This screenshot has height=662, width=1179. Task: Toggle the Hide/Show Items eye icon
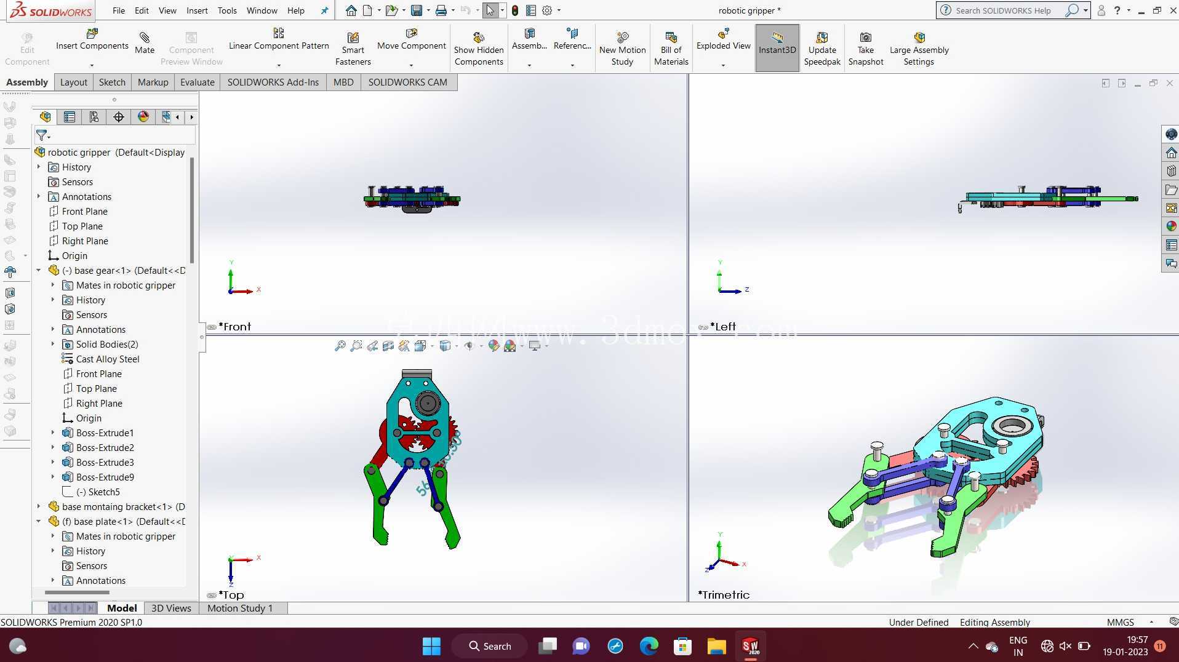pyautogui.click(x=469, y=346)
